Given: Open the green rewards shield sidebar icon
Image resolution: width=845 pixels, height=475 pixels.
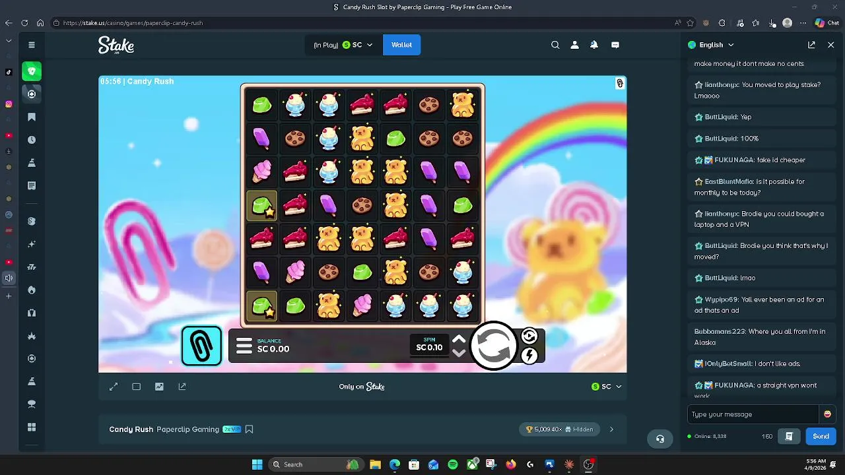Looking at the screenshot, I should tap(32, 71).
